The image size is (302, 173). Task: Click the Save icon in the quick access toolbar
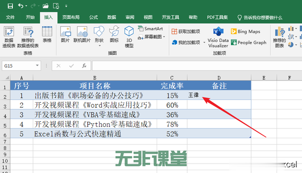pyautogui.click(x=10, y=6)
